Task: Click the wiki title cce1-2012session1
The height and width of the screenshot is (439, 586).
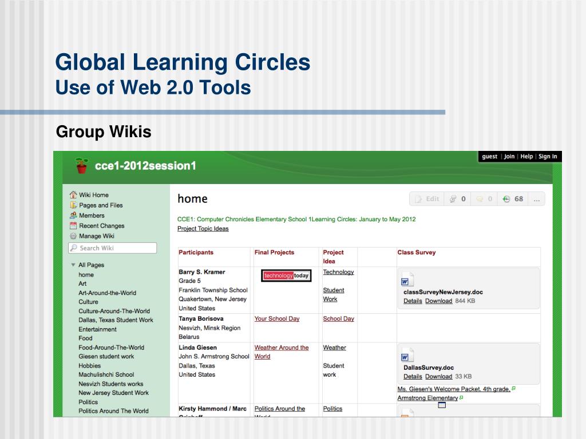Action: [145, 166]
